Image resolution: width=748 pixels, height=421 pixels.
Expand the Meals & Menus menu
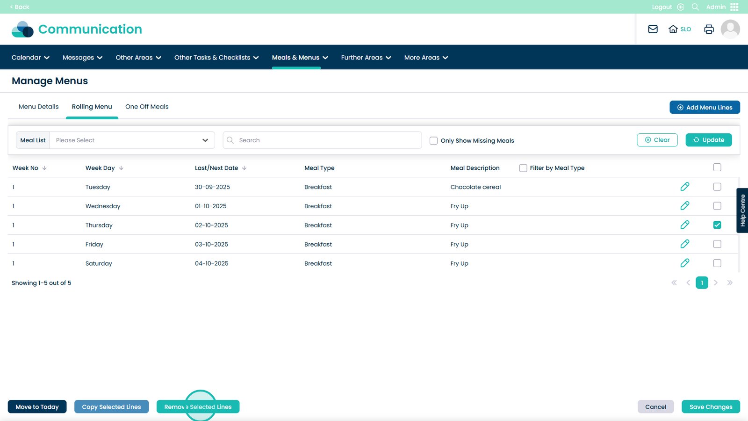point(300,58)
